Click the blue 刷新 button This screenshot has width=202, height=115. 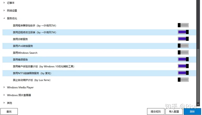(192, 112)
